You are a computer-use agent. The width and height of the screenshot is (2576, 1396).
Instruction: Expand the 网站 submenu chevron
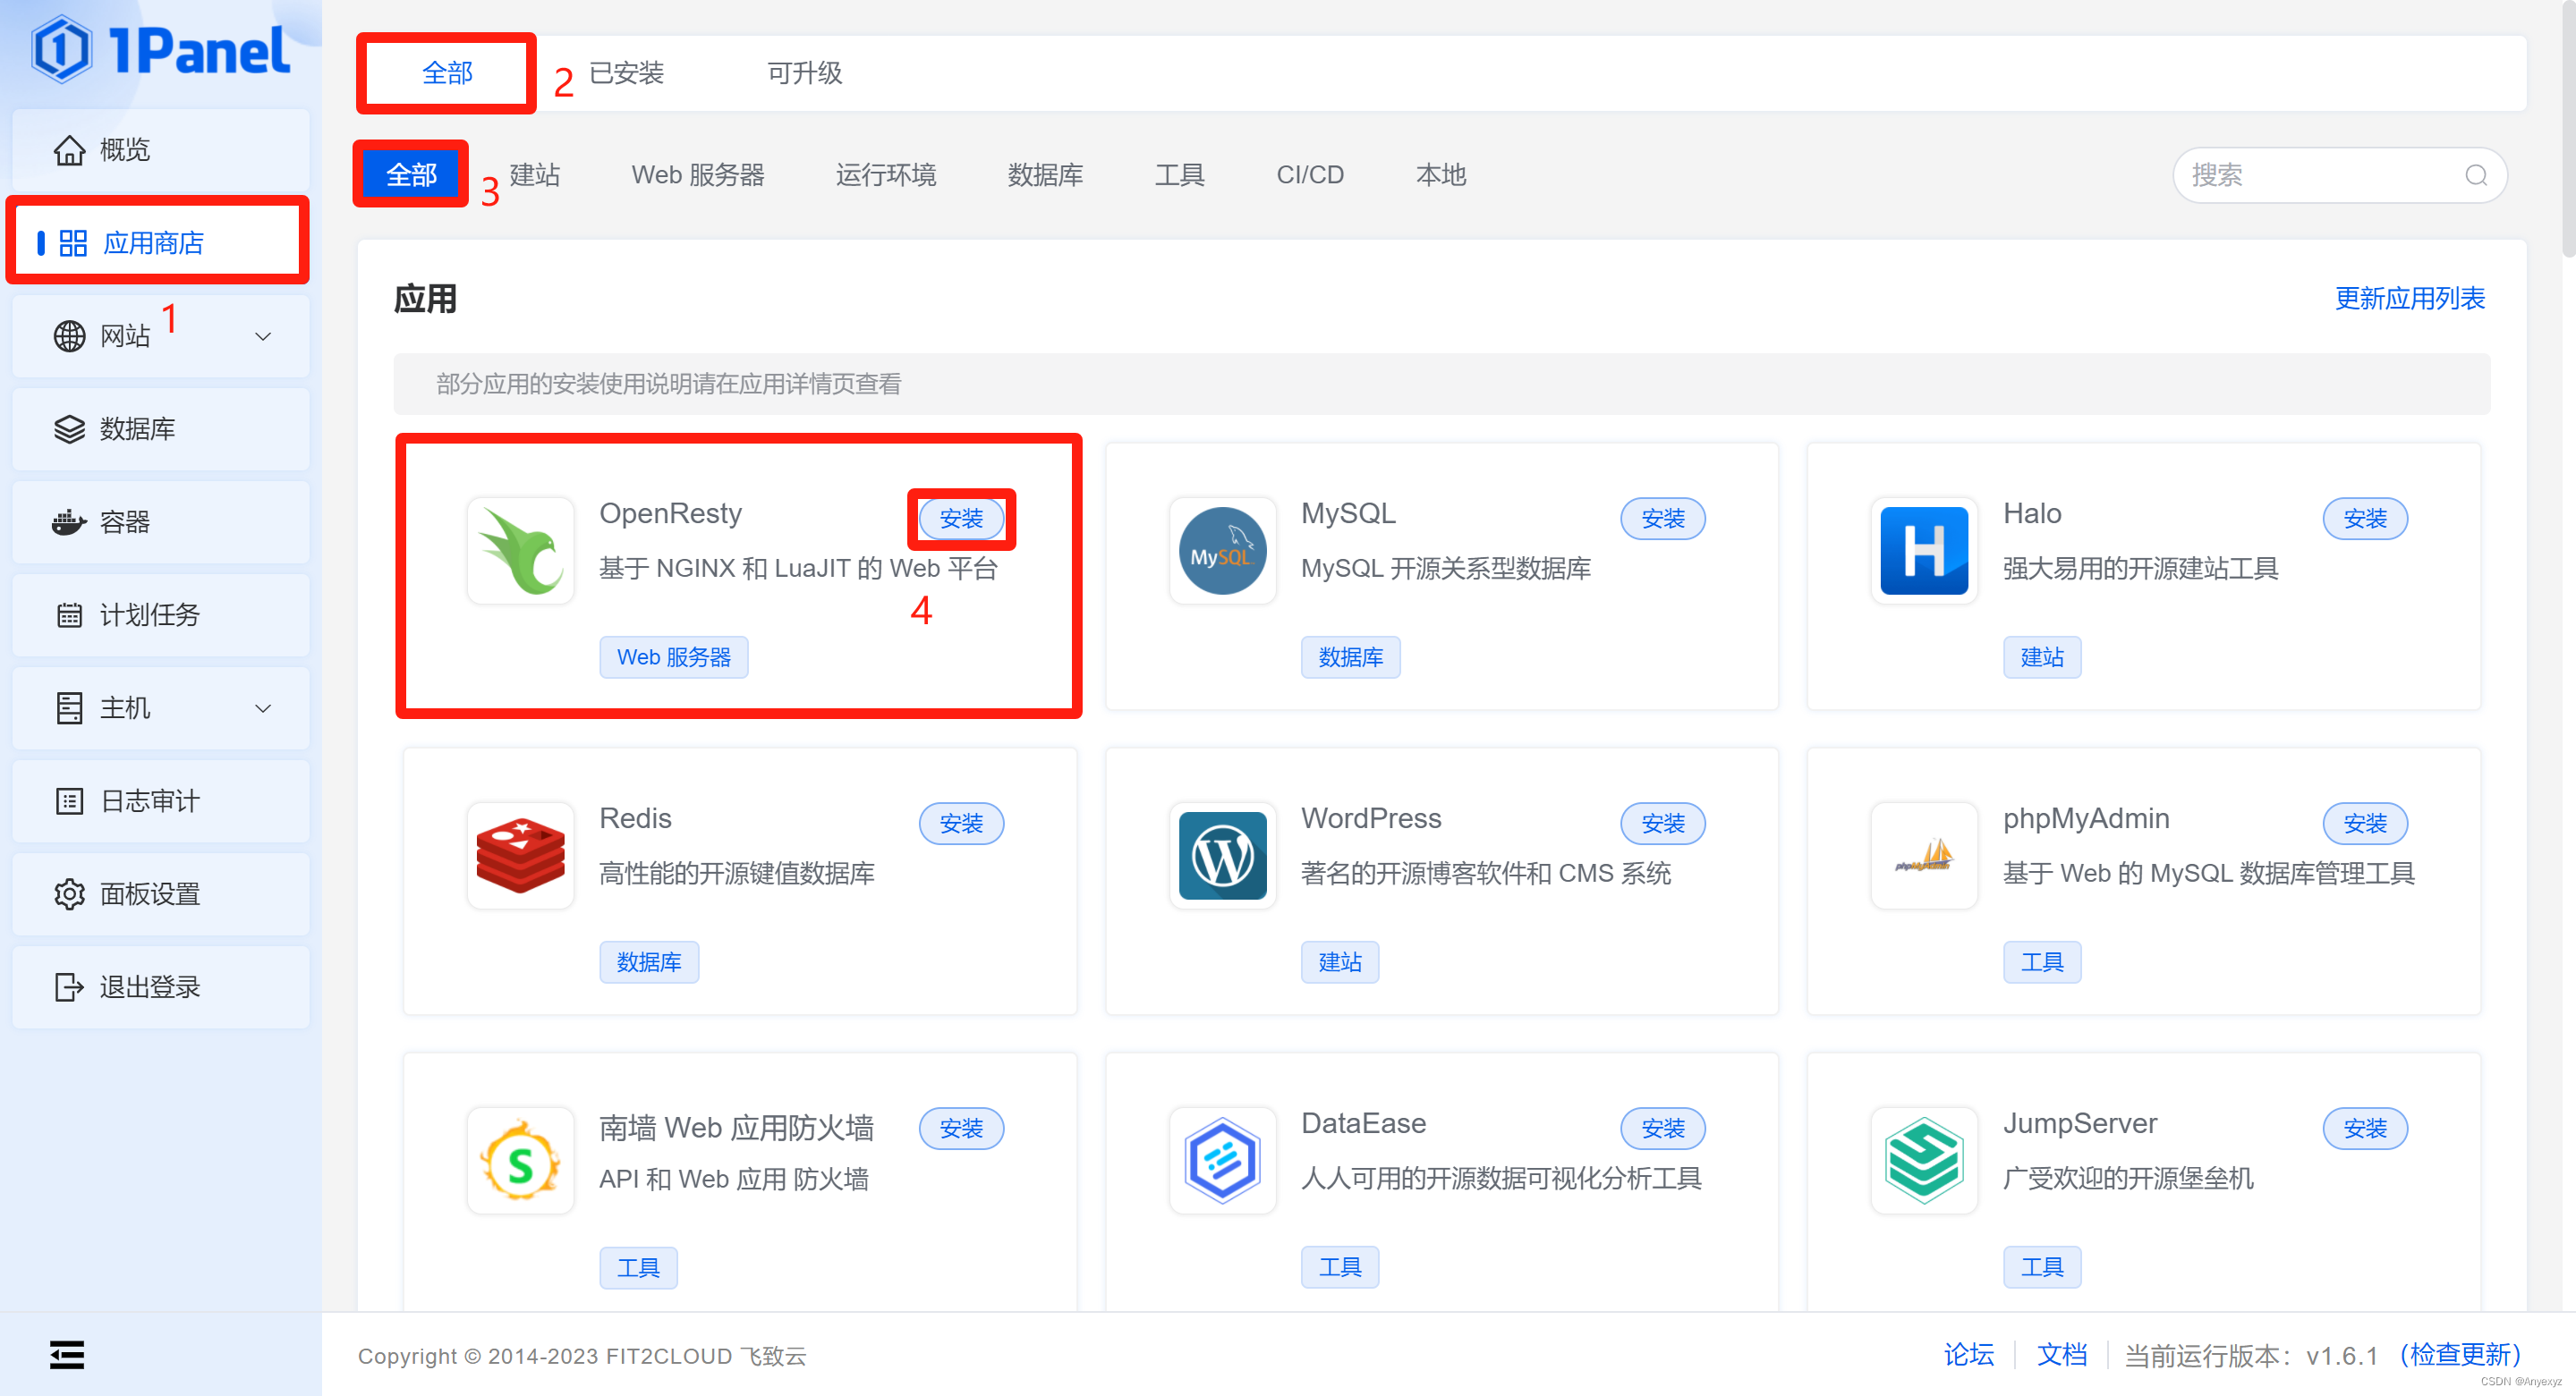coord(263,337)
